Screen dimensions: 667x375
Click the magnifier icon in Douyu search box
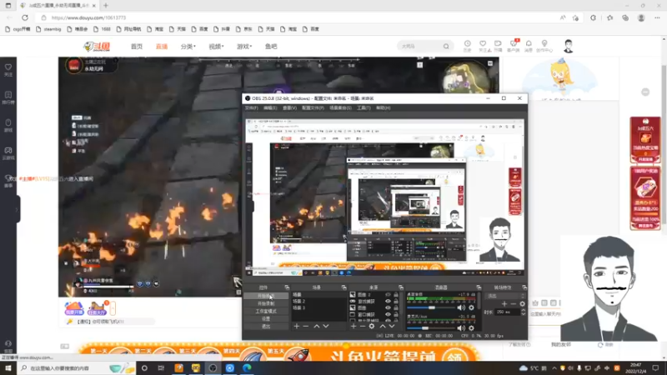click(446, 47)
